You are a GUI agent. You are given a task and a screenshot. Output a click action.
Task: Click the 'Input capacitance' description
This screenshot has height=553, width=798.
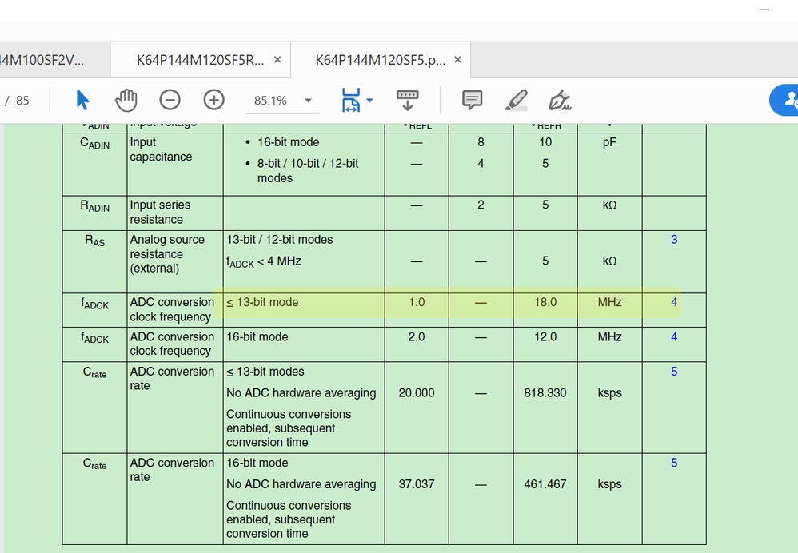[161, 149]
